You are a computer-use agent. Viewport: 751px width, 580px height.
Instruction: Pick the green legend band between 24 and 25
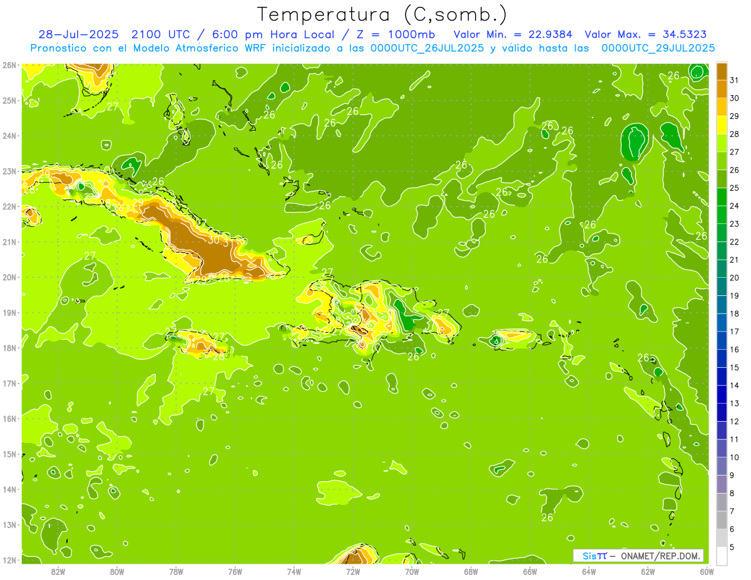pyautogui.click(x=722, y=196)
